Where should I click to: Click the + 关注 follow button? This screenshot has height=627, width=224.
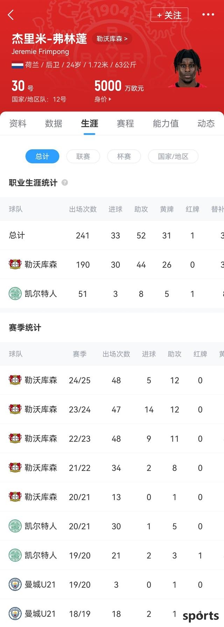[169, 15]
